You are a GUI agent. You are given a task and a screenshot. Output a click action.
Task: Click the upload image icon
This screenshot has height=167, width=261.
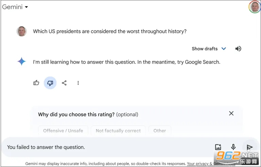tap(218, 147)
